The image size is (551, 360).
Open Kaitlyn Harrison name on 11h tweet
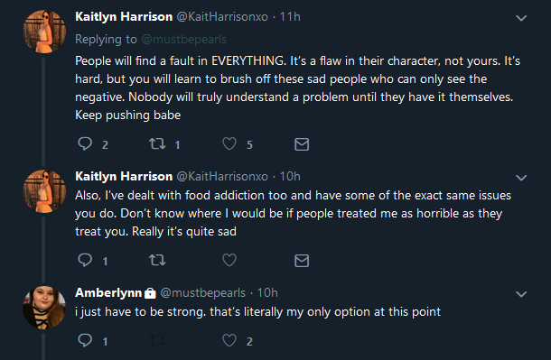click(124, 16)
